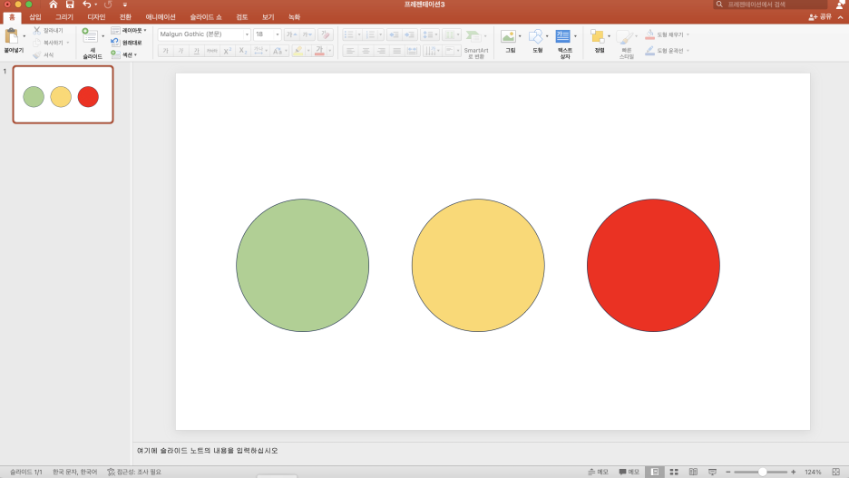Save the presentation with the disk icon
Screen dimensions: 849x478
click(x=70, y=5)
